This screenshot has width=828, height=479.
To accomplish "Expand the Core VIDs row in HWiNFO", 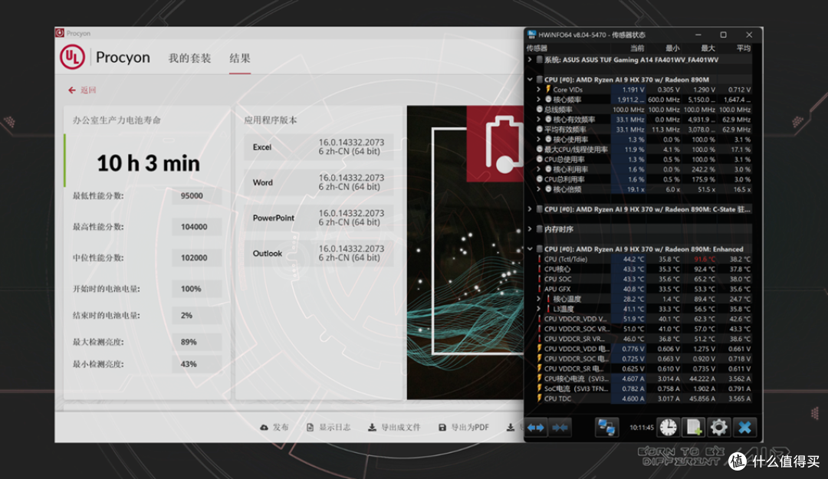I will [539, 90].
